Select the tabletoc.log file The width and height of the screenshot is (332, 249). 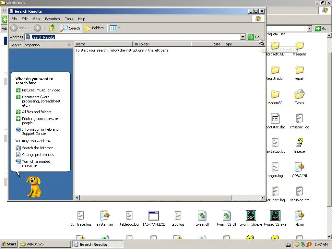tap(129, 219)
